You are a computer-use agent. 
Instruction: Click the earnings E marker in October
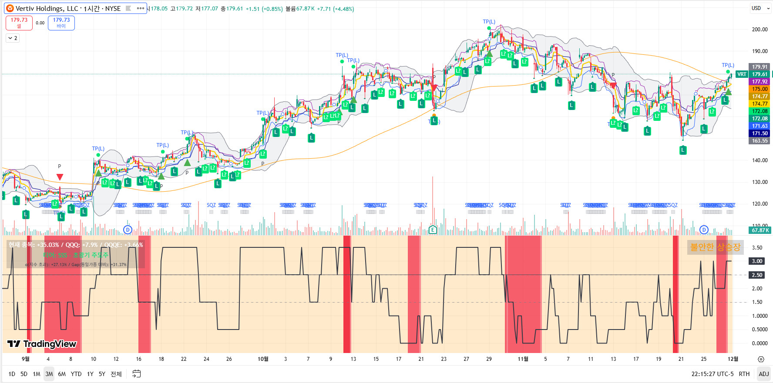point(433,230)
